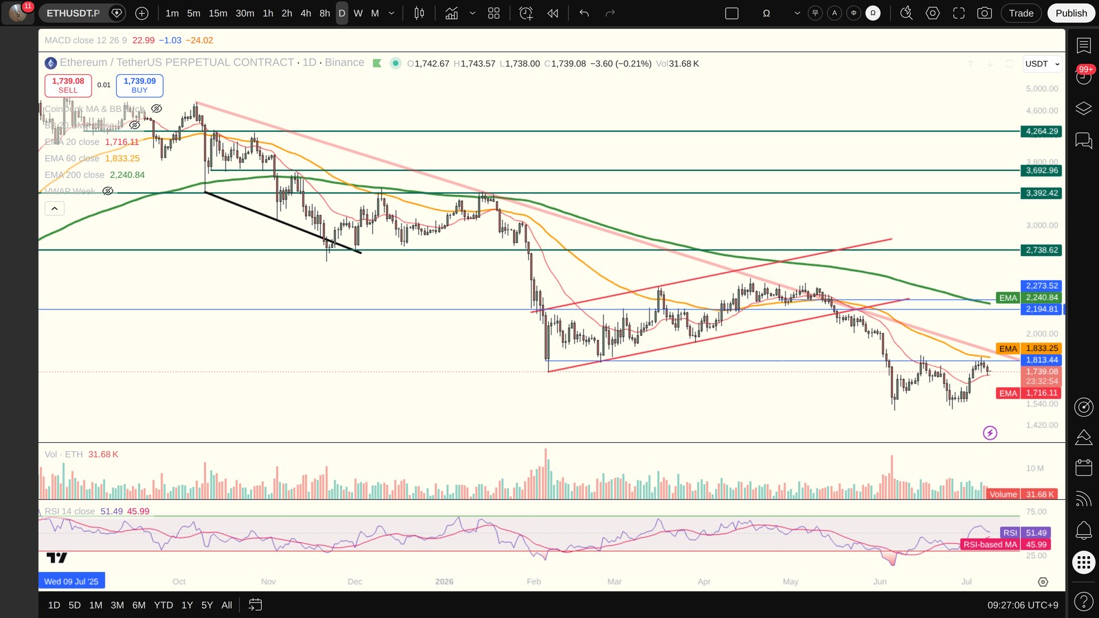Toggle visibility eye of CoinDesk MA indicator

tap(157, 108)
